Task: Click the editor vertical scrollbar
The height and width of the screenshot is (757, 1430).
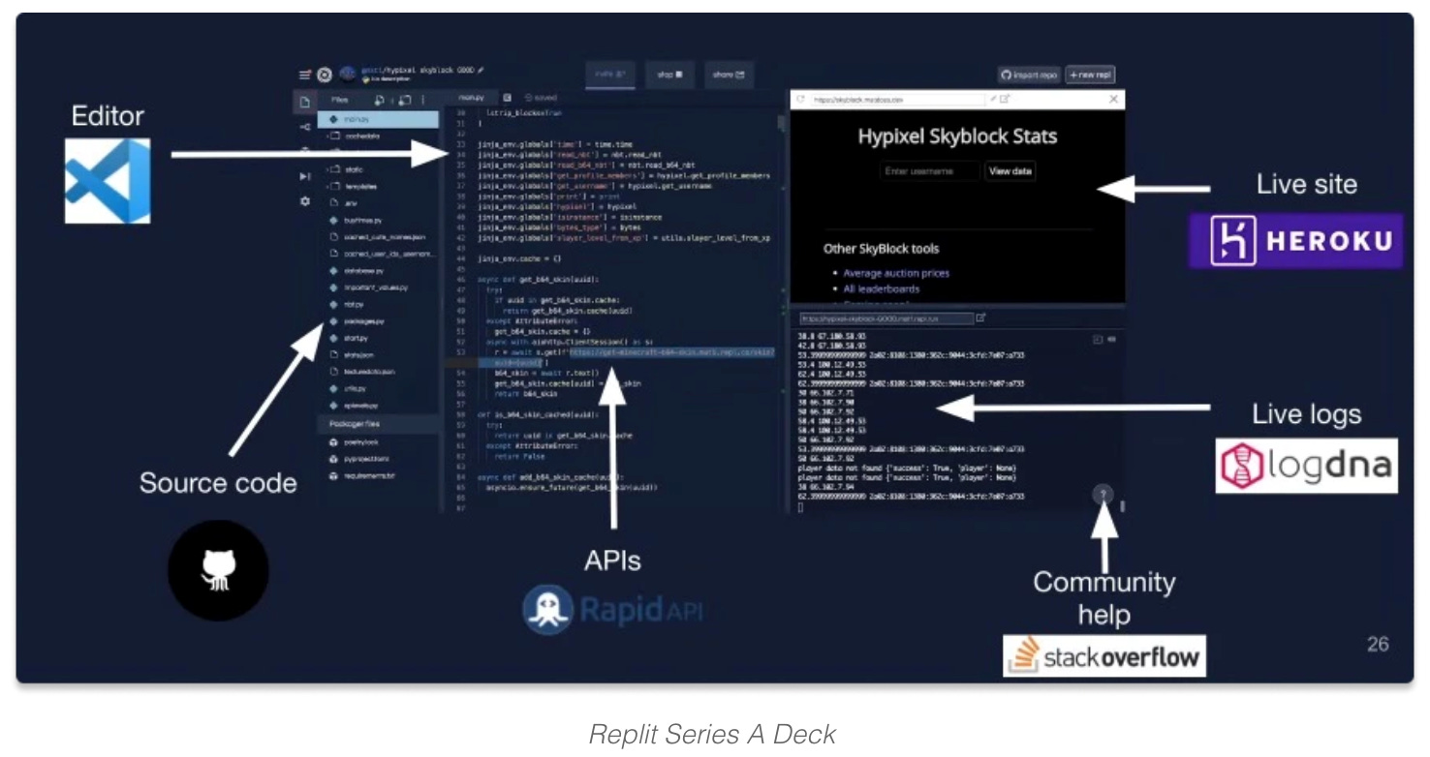Action: (781, 124)
